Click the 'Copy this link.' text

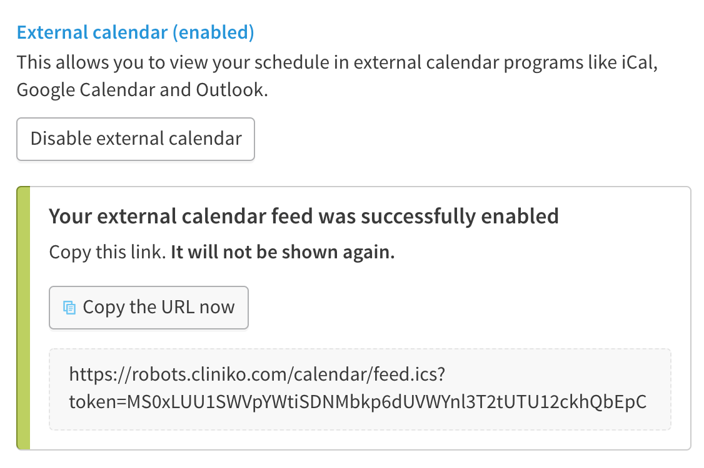pyautogui.click(x=108, y=252)
